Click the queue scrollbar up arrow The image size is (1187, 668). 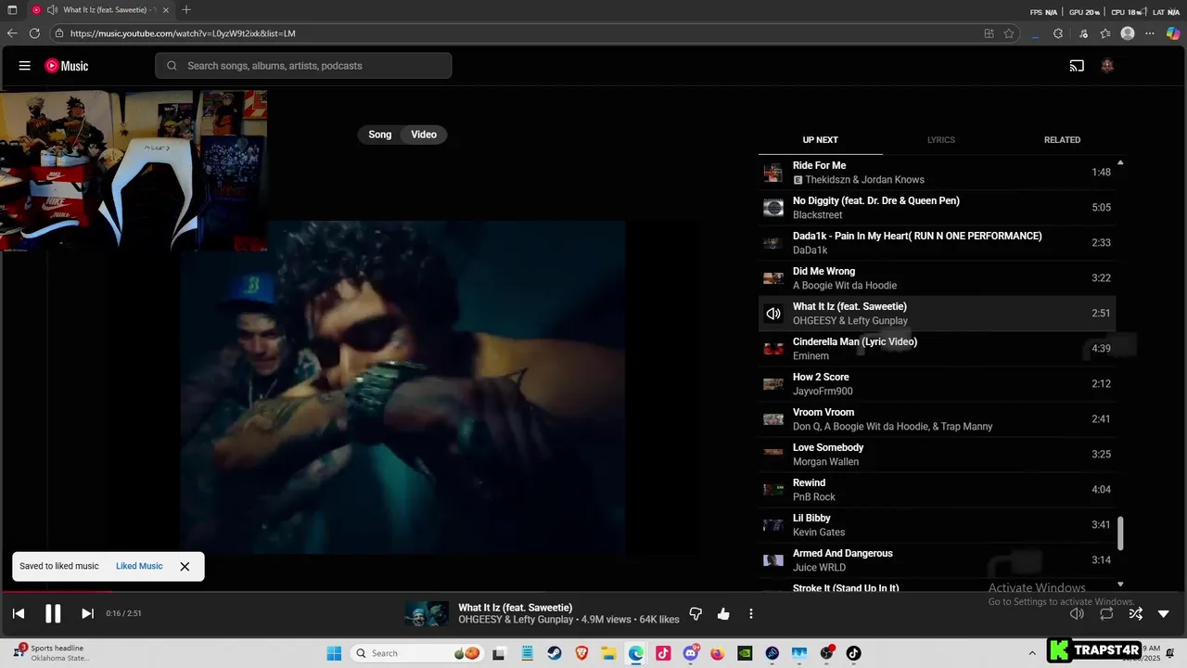(1120, 162)
